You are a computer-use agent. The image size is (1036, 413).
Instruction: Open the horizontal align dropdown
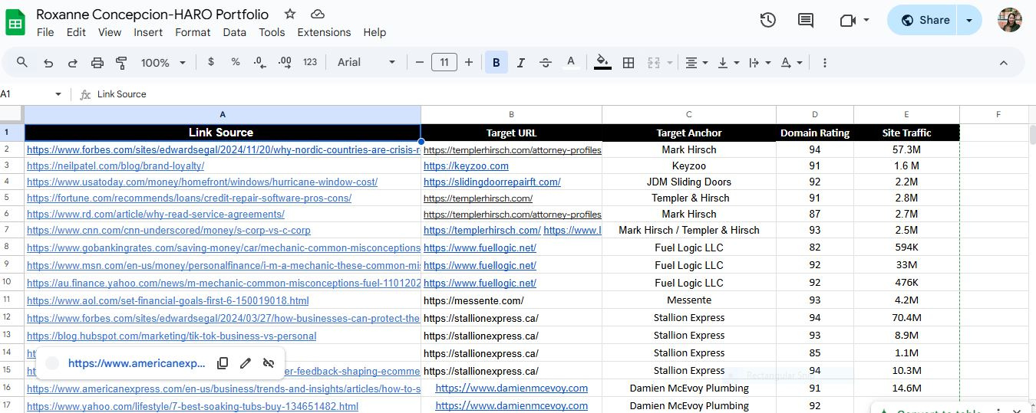tap(696, 63)
